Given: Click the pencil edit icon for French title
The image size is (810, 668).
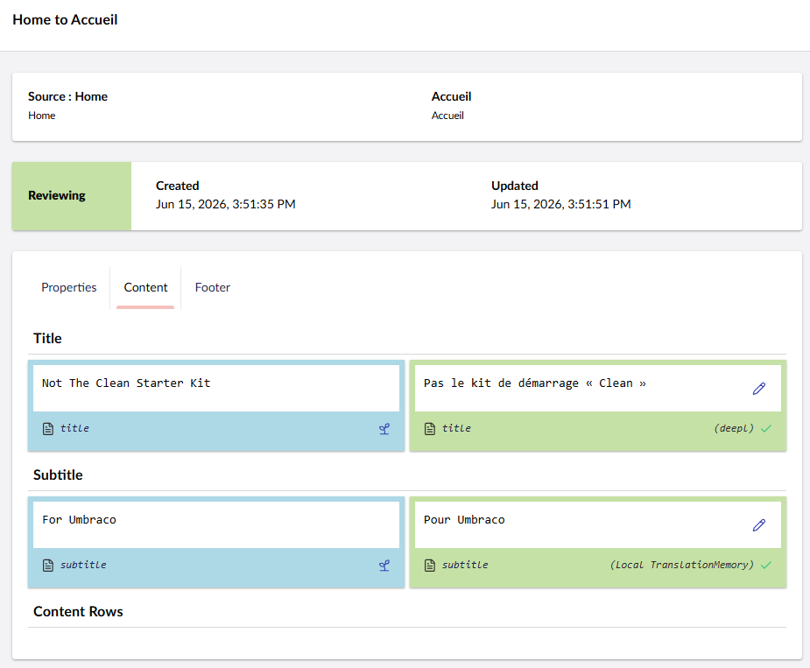Looking at the screenshot, I should pos(758,389).
